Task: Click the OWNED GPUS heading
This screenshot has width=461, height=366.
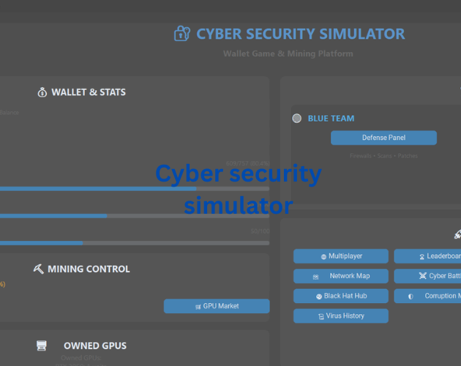Action: point(95,346)
